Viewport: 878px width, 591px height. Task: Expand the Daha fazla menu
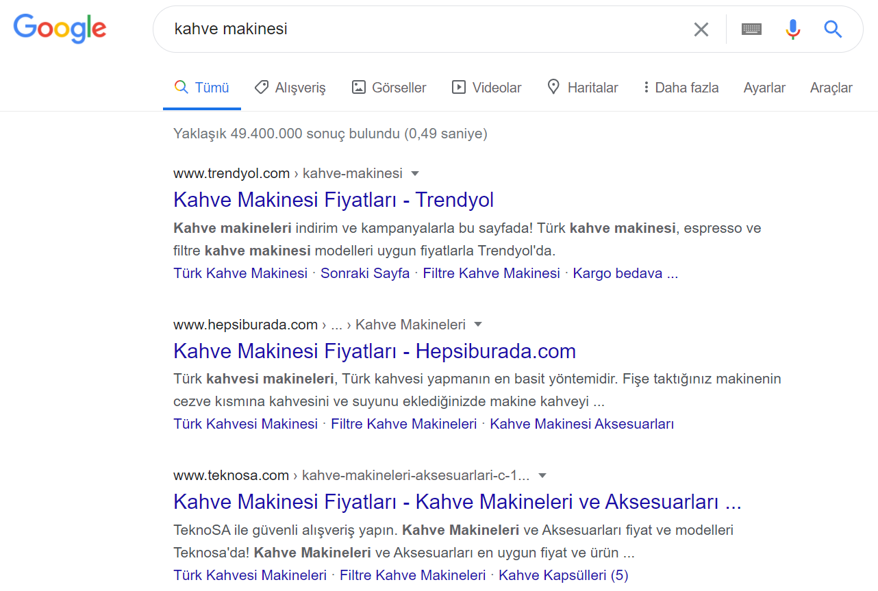[x=681, y=88]
